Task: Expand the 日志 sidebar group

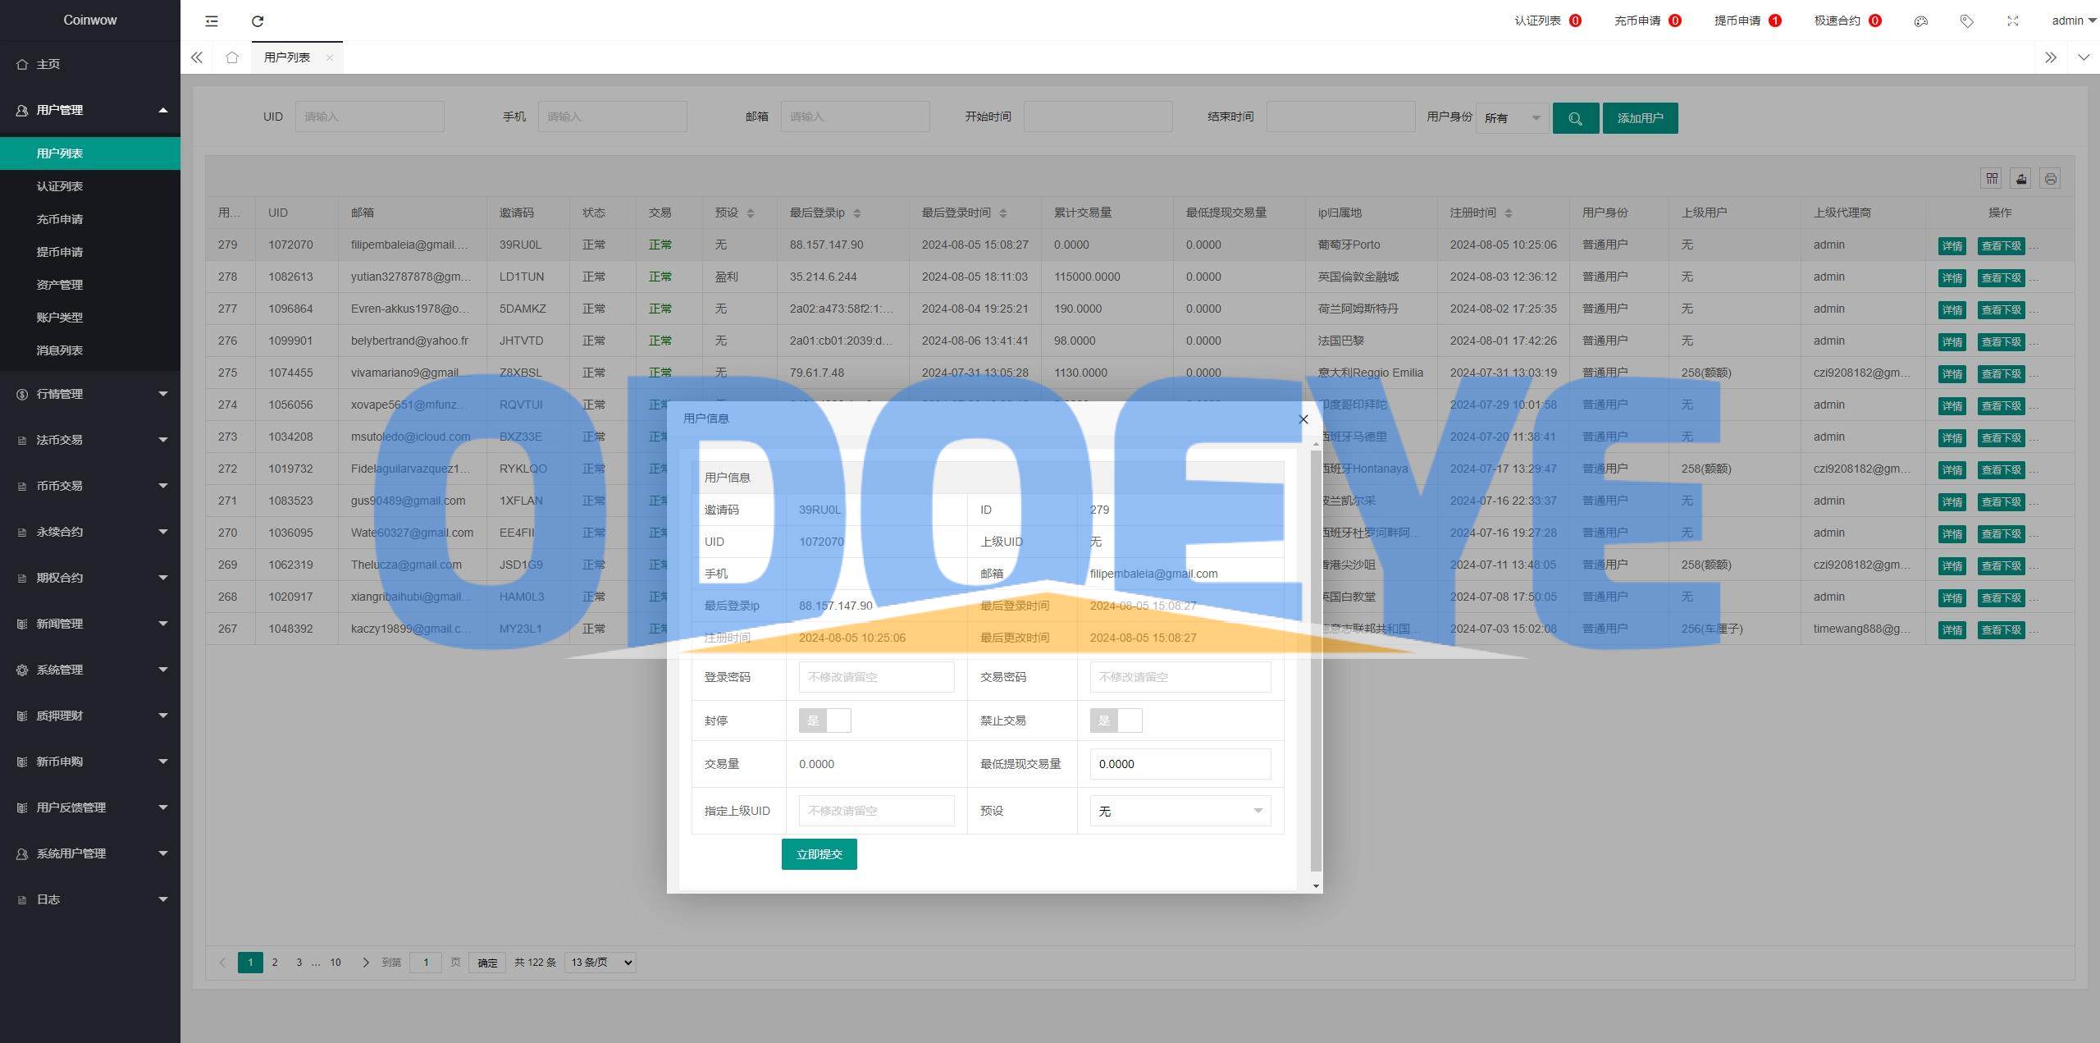Action: pos(90,899)
